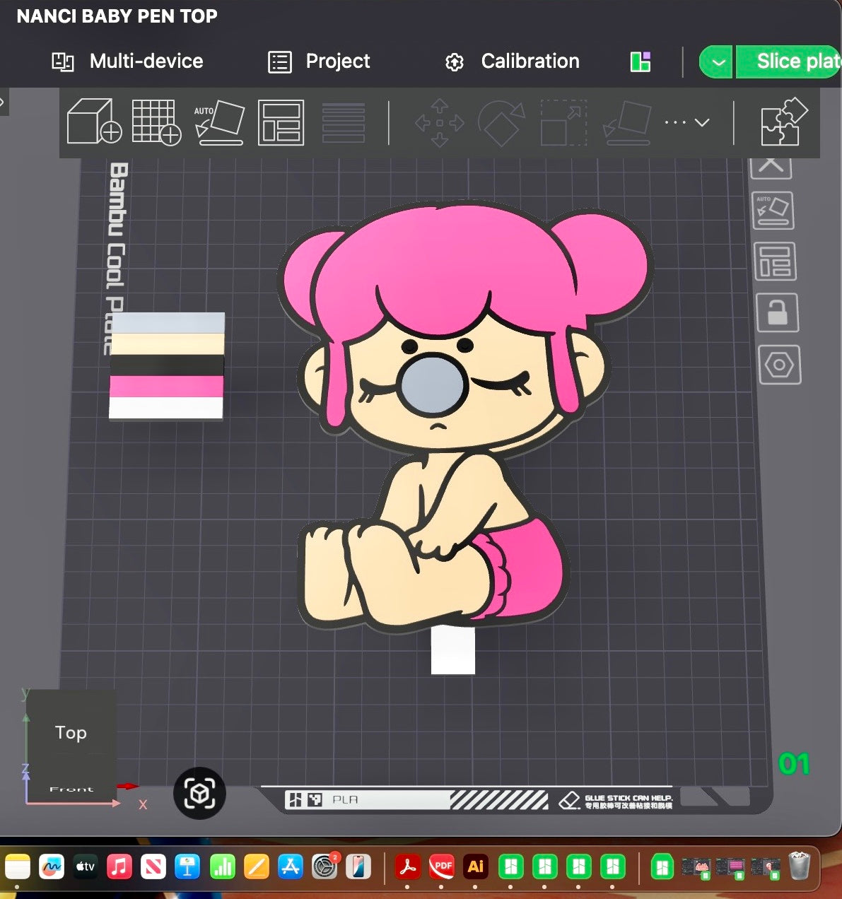Click the green plate number 01
The height and width of the screenshot is (899, 842).
tap(793, 764)
